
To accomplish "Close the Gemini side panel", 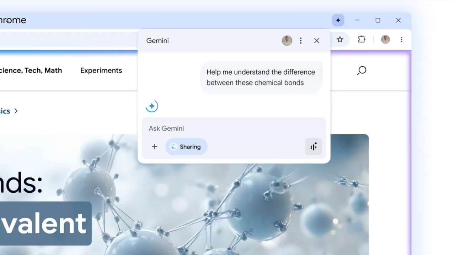I will 316,40.
